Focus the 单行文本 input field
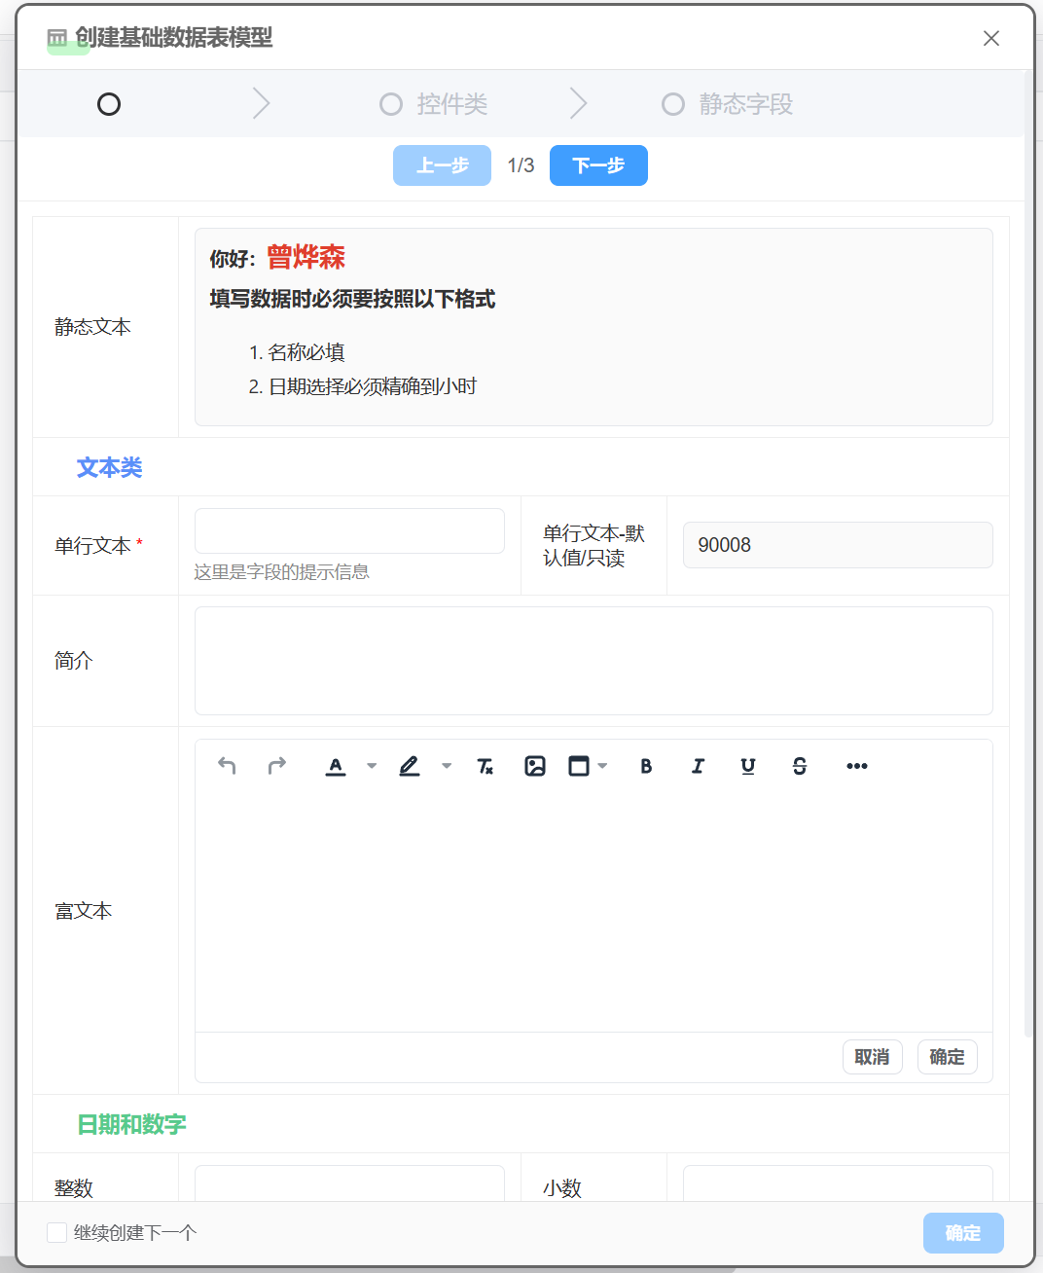The width and height of the screenshot is (1043, 1273). click(x=349, y=531)
